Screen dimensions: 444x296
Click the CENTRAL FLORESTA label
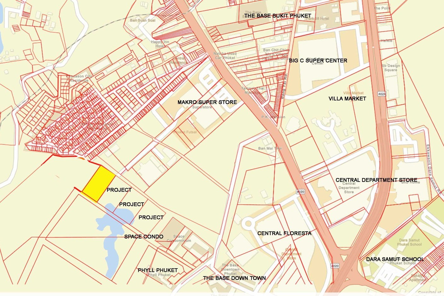point(284,233)
